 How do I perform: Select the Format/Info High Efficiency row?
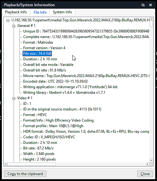click(58, 120)
